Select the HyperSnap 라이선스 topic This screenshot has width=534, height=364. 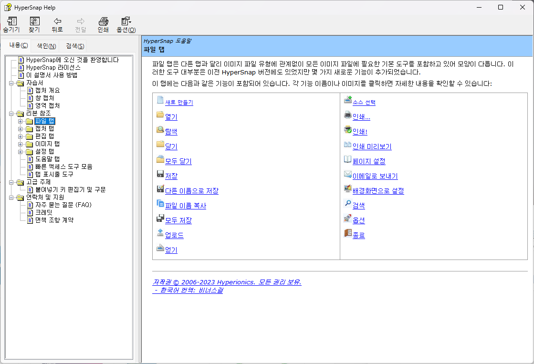[x=53, y=67]
